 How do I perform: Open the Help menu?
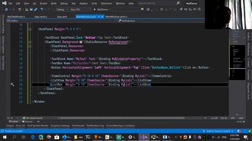pos(131,4)
